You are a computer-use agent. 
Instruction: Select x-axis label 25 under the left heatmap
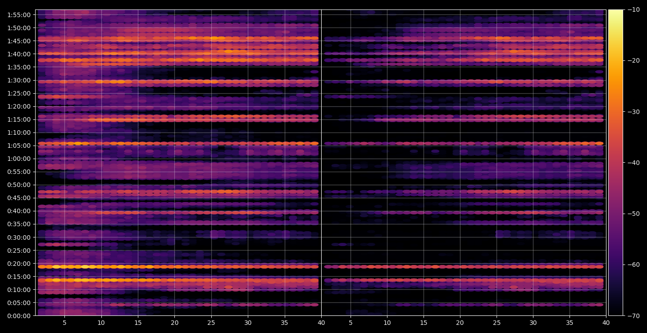(211, 323)
